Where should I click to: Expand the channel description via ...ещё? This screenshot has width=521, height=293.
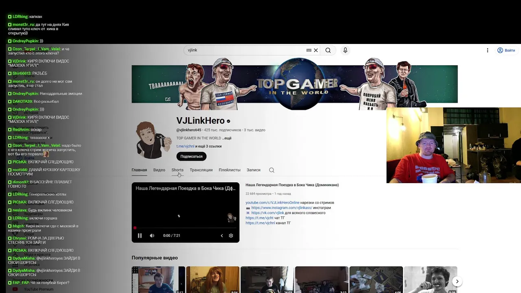(x=227, y=138)
